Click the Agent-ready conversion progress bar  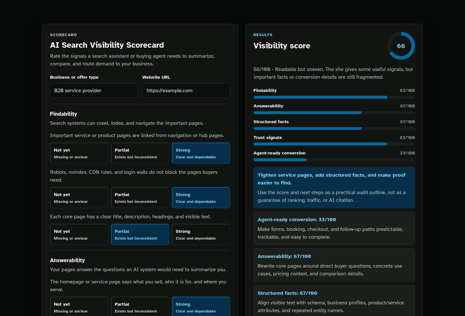coord(334,160)
